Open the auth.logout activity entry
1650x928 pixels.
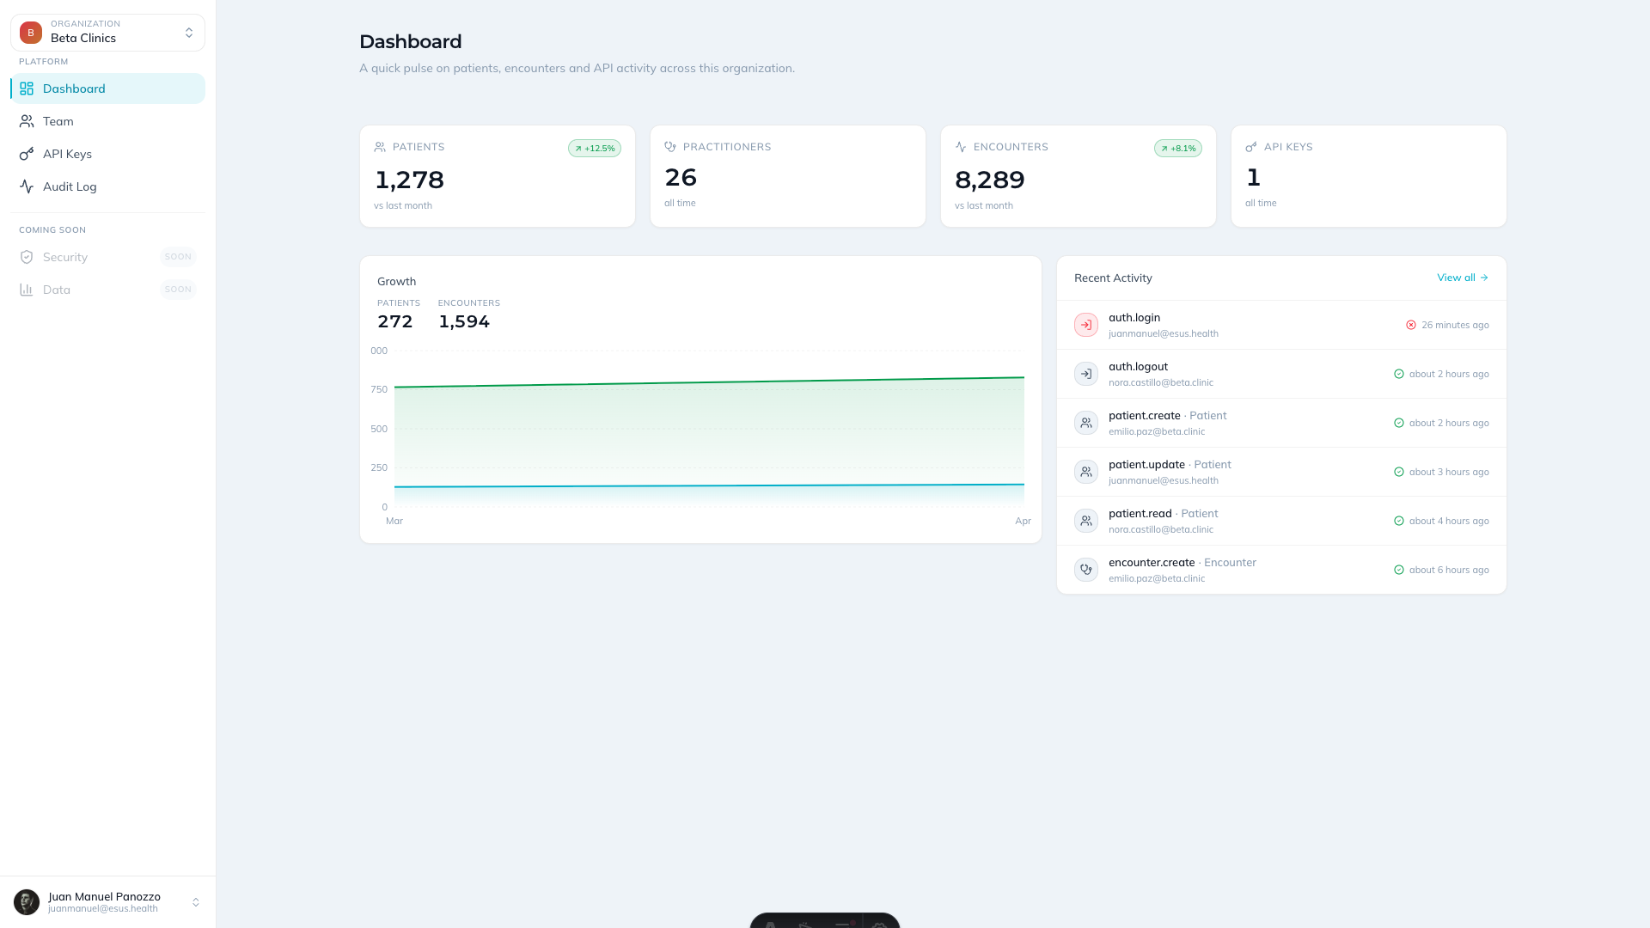point(1281,374)
